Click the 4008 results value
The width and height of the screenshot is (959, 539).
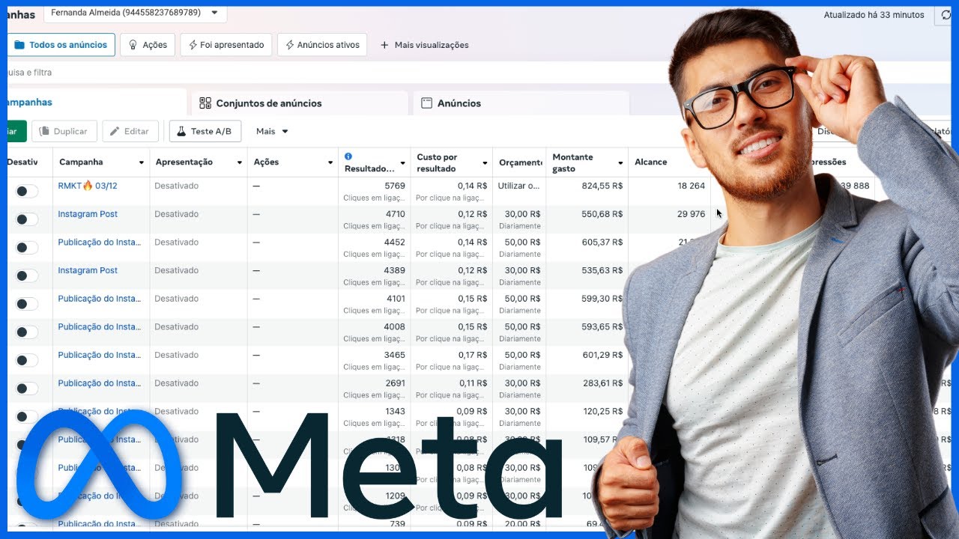pyautogui.click(x=395, y=327)
